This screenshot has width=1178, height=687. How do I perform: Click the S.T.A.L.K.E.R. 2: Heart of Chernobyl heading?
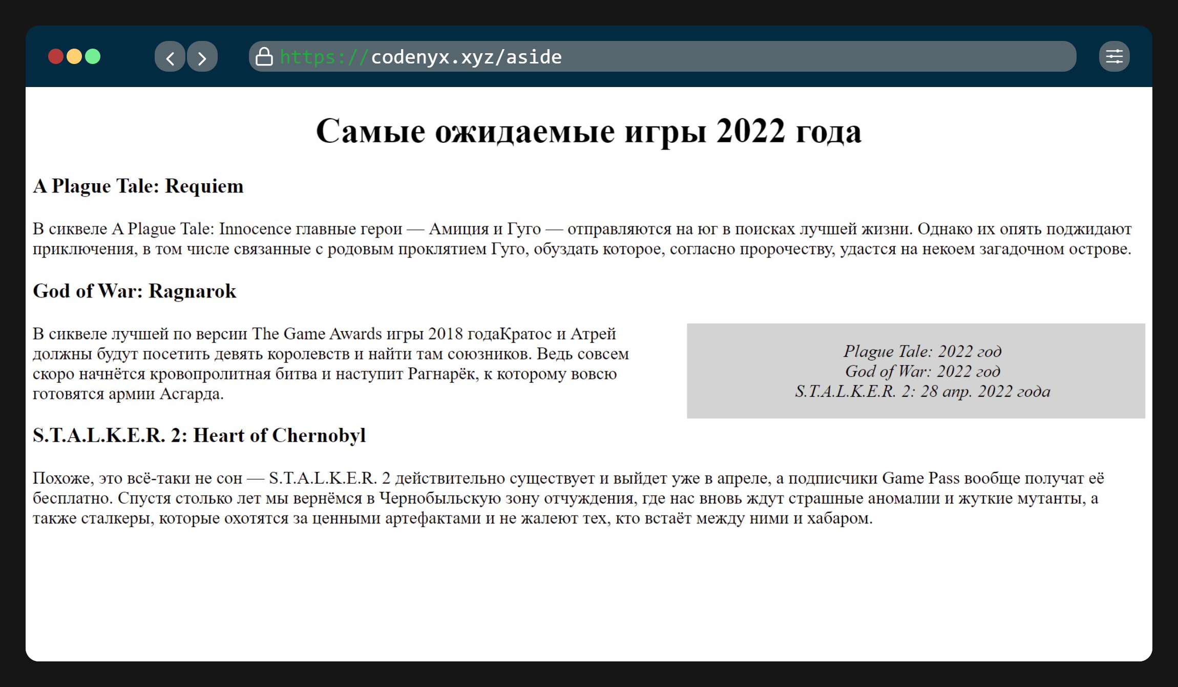click(199, 435)
